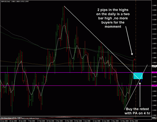Viewport: 157px width, 122px height.
Task: Click the 16 Mar 2008 date label
Action: (x=69, y=121)
